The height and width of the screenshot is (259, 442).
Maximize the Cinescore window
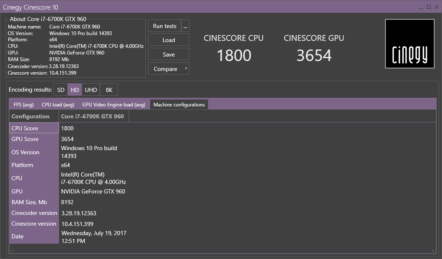(x=429, y=7)
